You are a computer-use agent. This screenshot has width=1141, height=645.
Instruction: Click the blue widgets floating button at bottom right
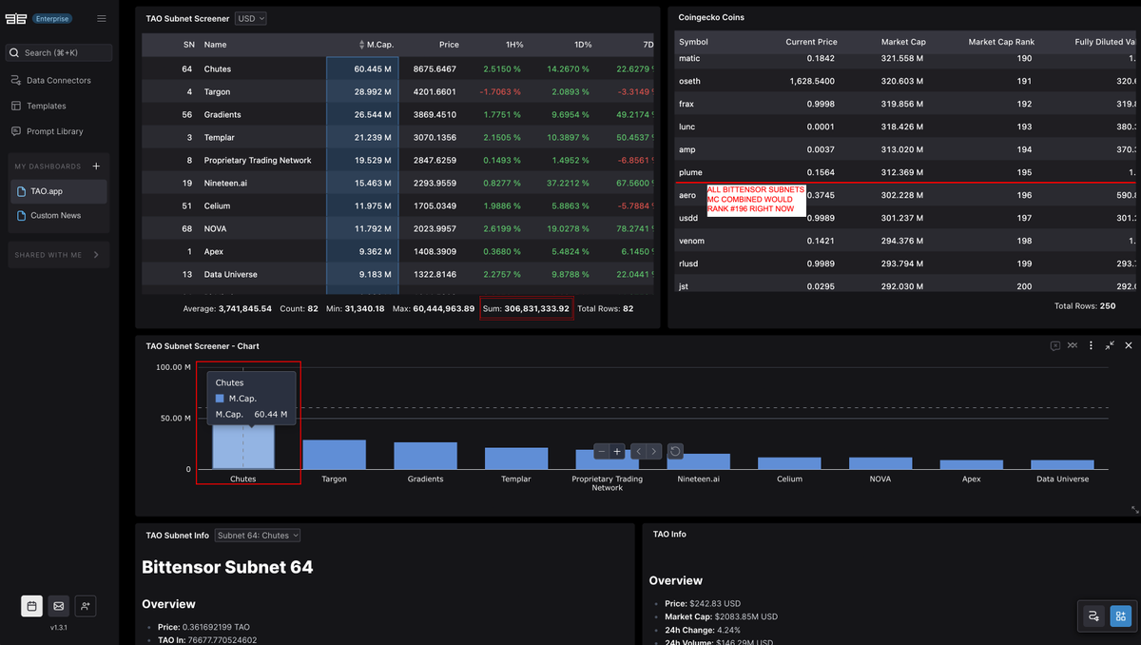click(x=1119, y=616)
